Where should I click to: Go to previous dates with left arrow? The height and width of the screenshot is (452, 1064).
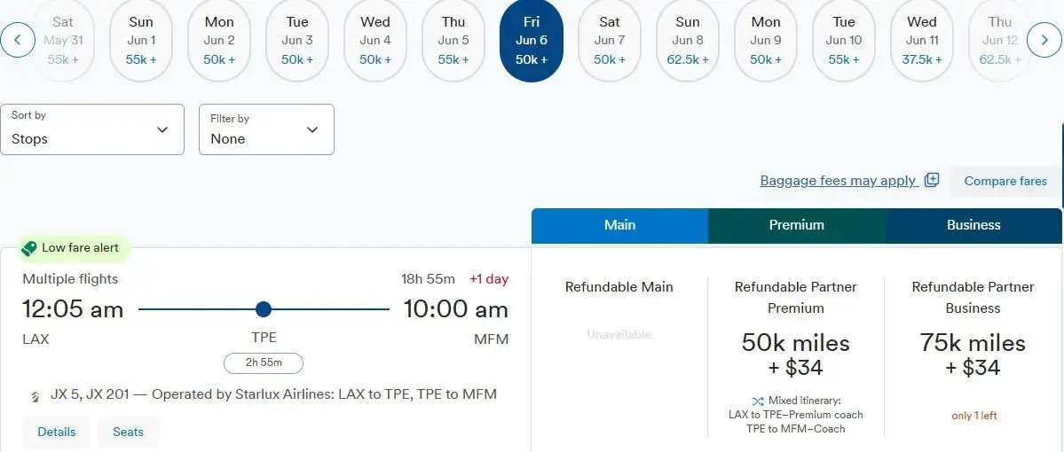coord(18,40)
